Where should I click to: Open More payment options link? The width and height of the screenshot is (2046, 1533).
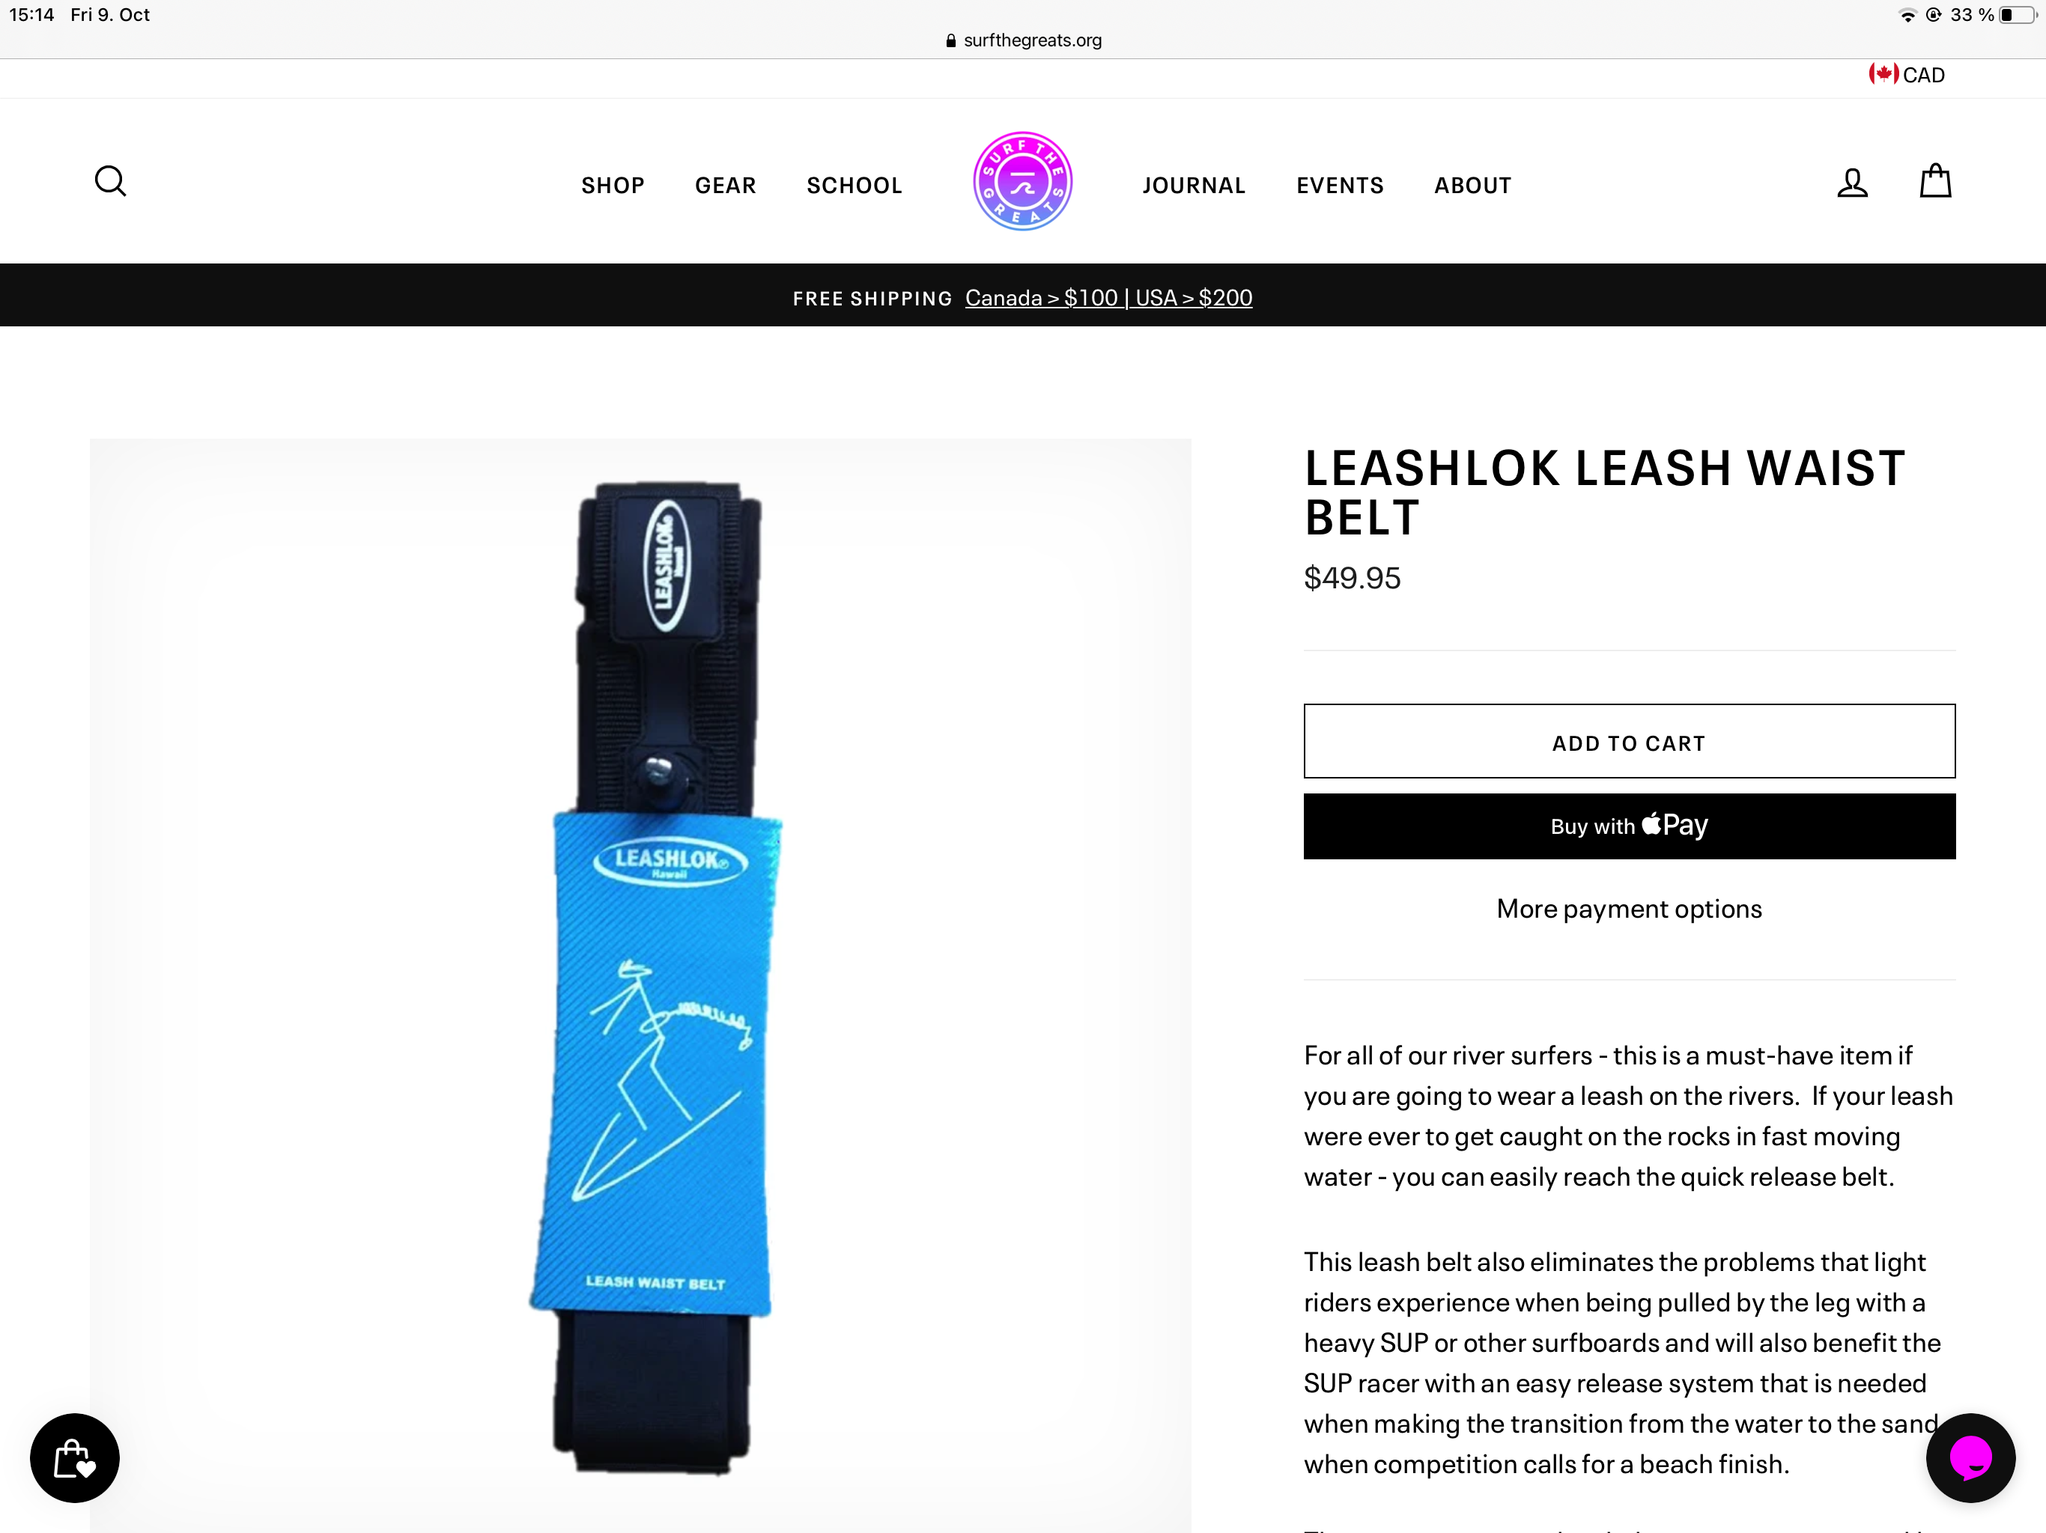(x=1629, y=909)
